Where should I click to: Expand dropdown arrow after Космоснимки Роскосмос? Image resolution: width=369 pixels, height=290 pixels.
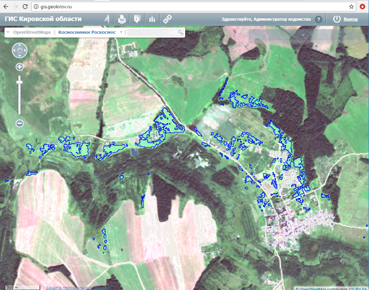point(121,32)
